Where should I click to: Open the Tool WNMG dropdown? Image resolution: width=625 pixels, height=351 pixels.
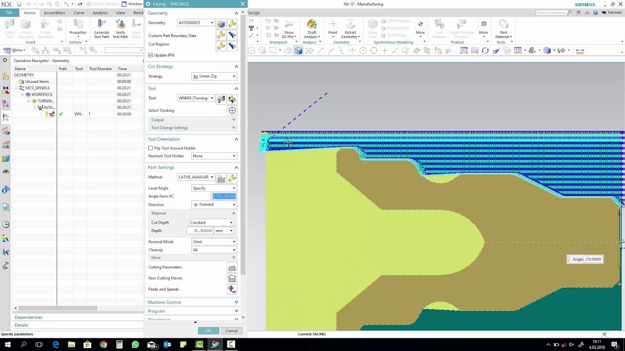[x=195, y=98]
